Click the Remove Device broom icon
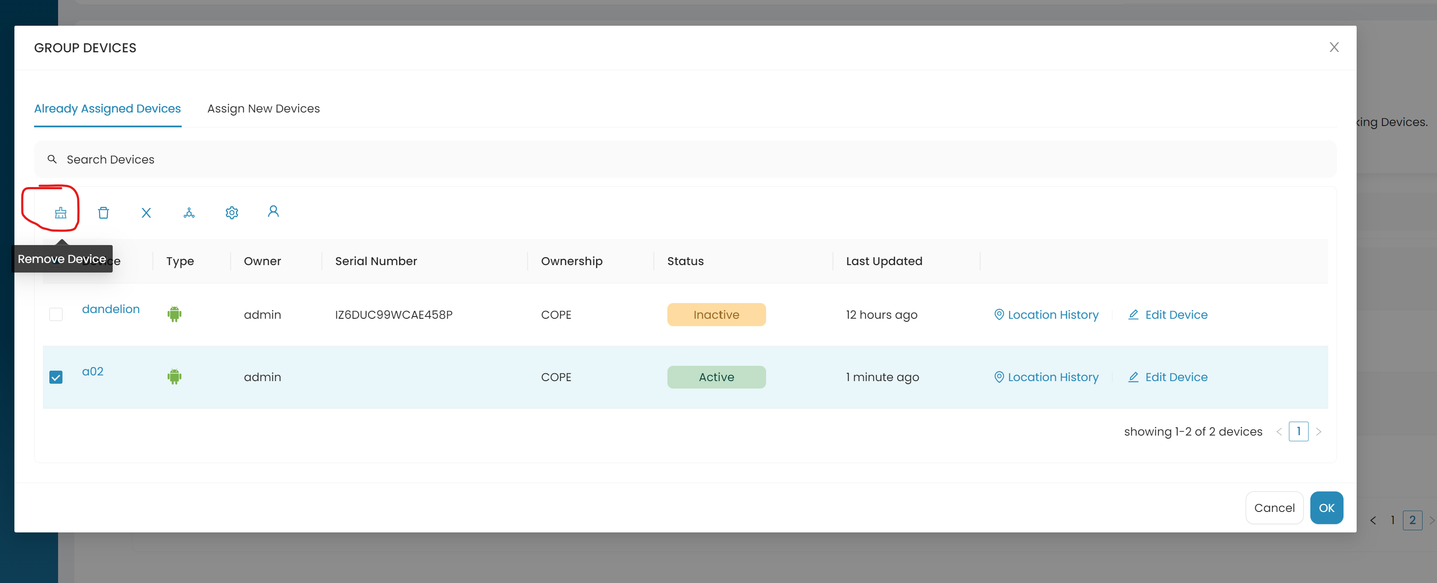This screenshot has height=583, width=1437. click(x=60, y=212)
